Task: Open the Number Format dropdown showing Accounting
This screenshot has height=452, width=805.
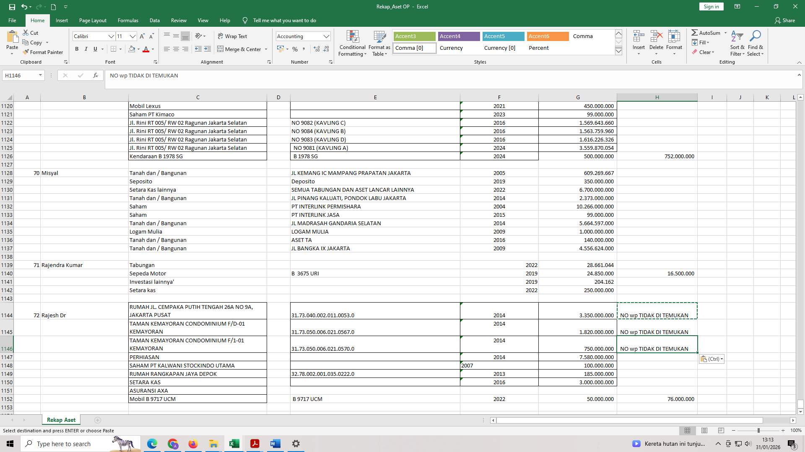Action: 327,36
